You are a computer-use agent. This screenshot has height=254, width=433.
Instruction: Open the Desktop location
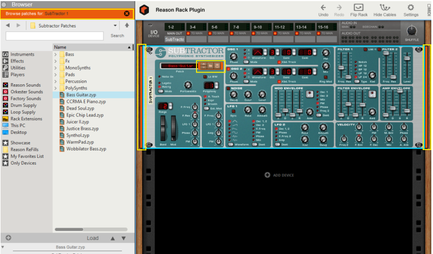coord(19,133)
